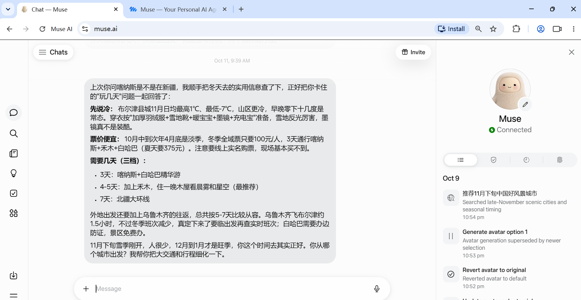Edit Muse avatar with pencil icon

525,104
